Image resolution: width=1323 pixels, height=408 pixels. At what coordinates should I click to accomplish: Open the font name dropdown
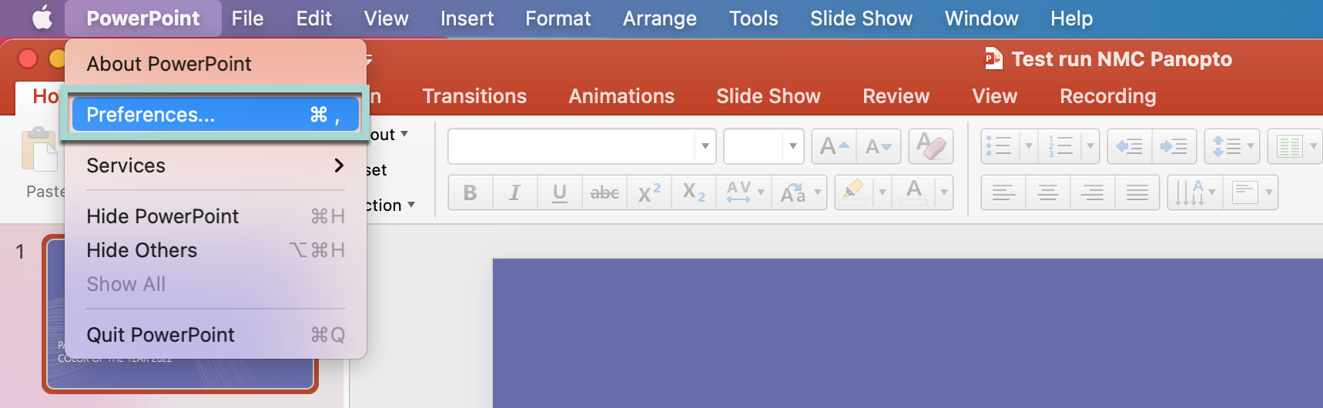(705, 146)
